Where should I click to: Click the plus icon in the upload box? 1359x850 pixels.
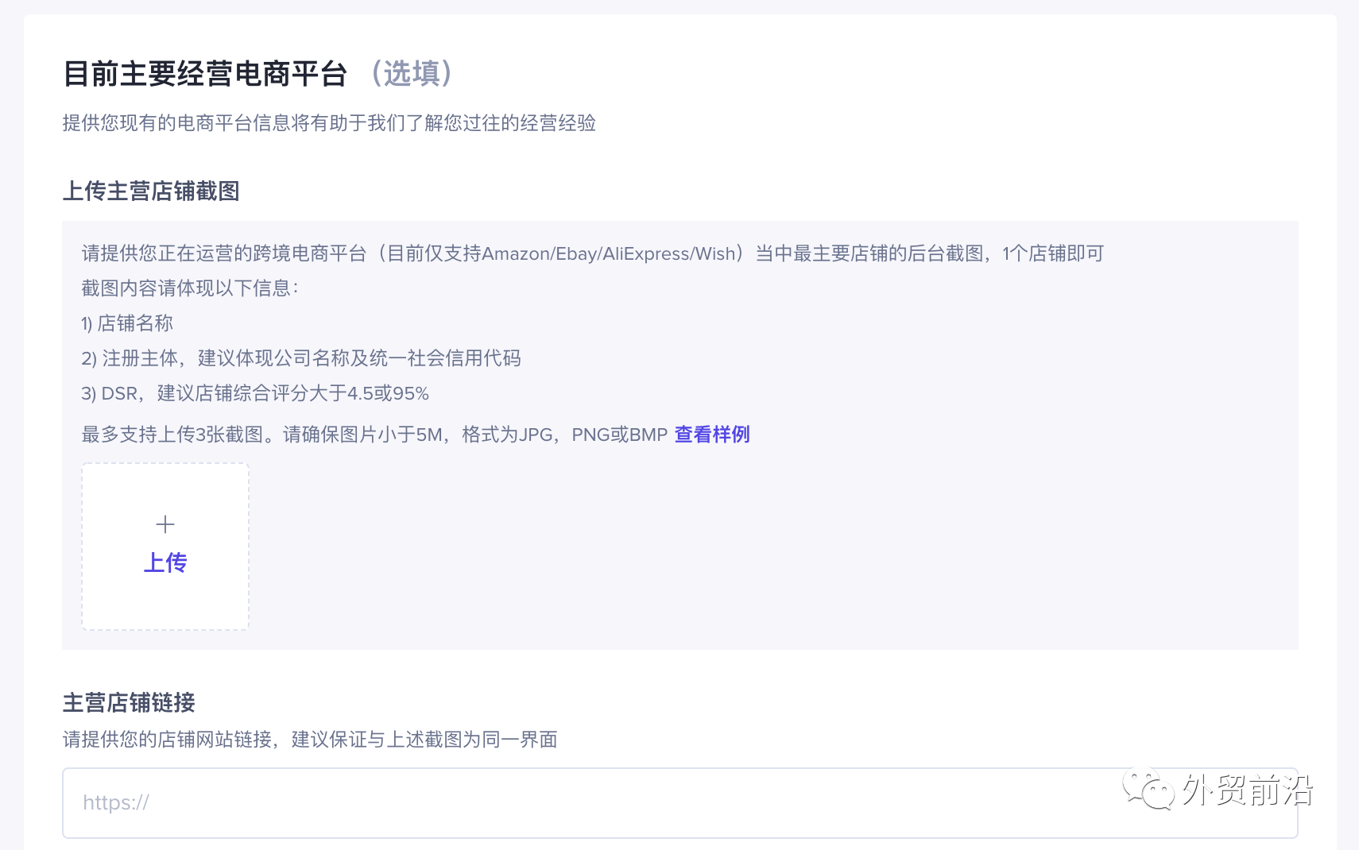165,524
